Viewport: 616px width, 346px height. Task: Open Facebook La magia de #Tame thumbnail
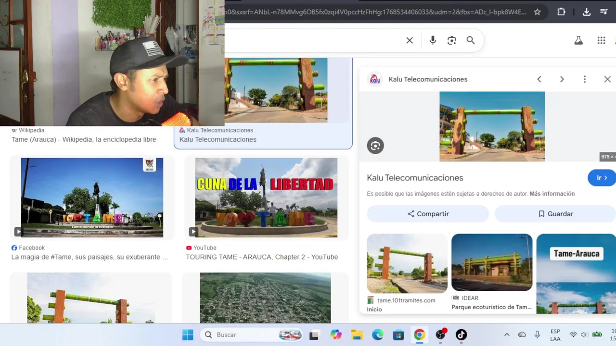click(92, 198)
